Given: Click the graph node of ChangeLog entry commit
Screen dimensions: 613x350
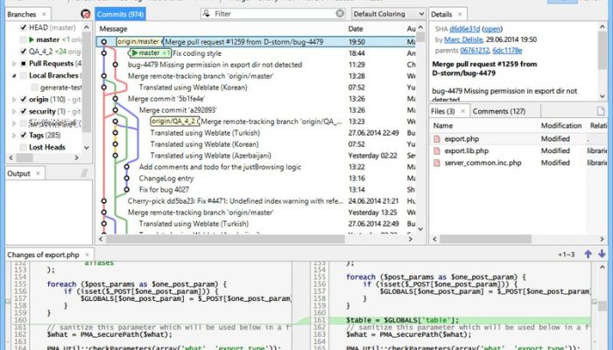Looking at the screenshot, I should pos(127,178).
